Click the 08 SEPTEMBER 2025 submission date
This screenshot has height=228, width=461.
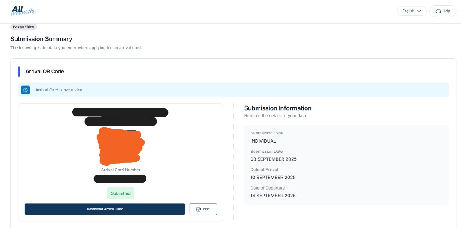point(274,159)
